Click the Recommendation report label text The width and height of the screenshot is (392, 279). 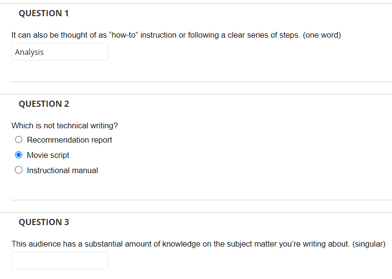70,140
